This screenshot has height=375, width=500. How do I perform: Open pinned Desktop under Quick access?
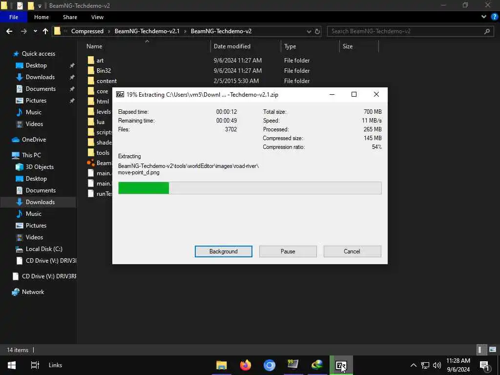[36, 65]
